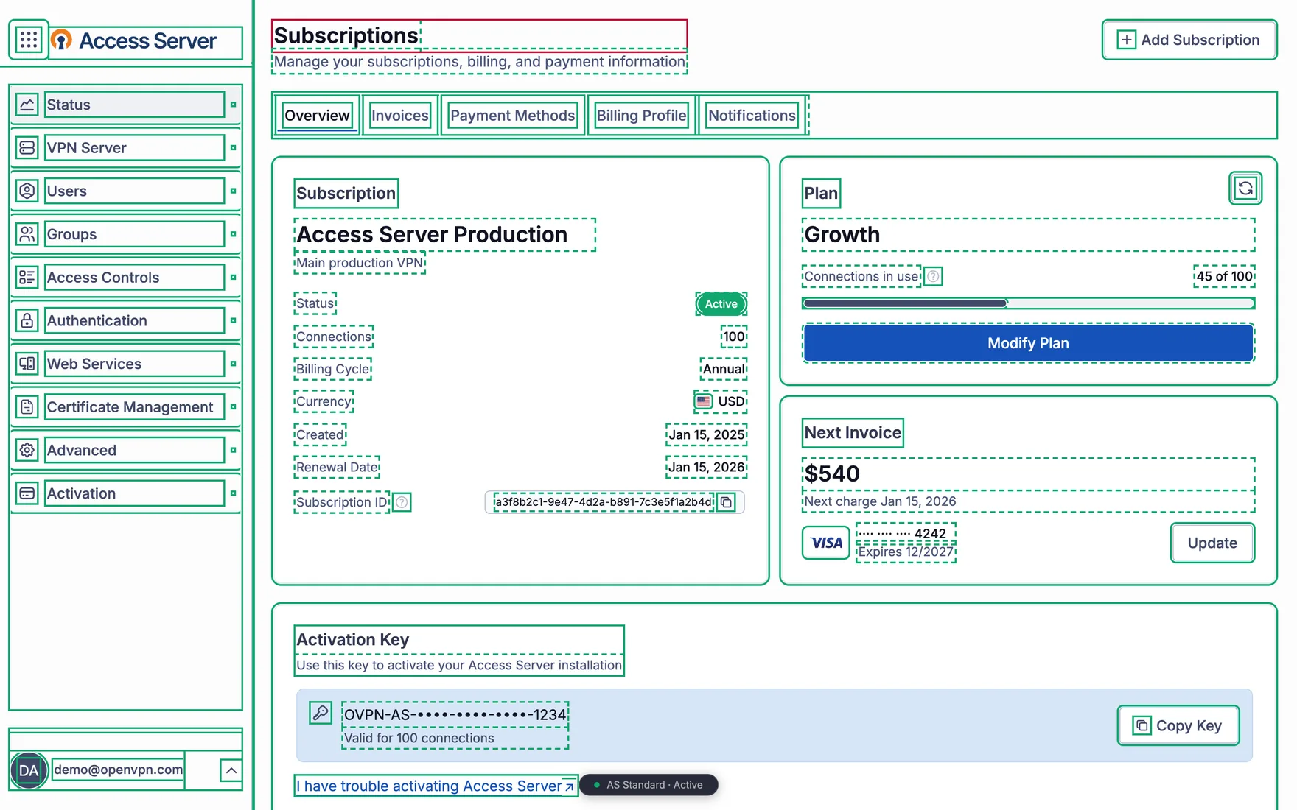Click the masked activation key OVPN-AS text
This screenshot has width=1297, height=810.
[x=455, y=714]
